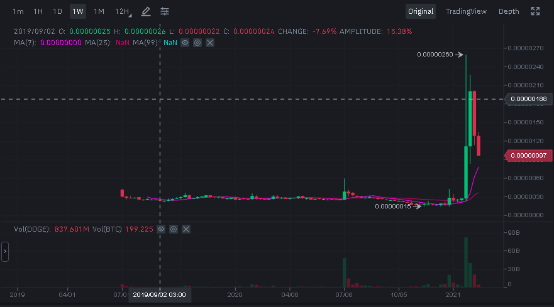
Task: Open the drawing pencil tool
Action: click(146, 11)
